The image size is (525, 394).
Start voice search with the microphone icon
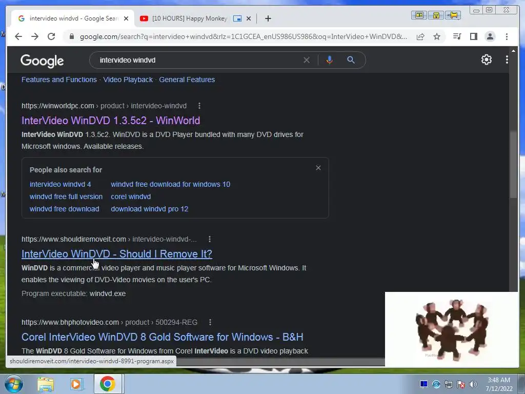[330, 60]
